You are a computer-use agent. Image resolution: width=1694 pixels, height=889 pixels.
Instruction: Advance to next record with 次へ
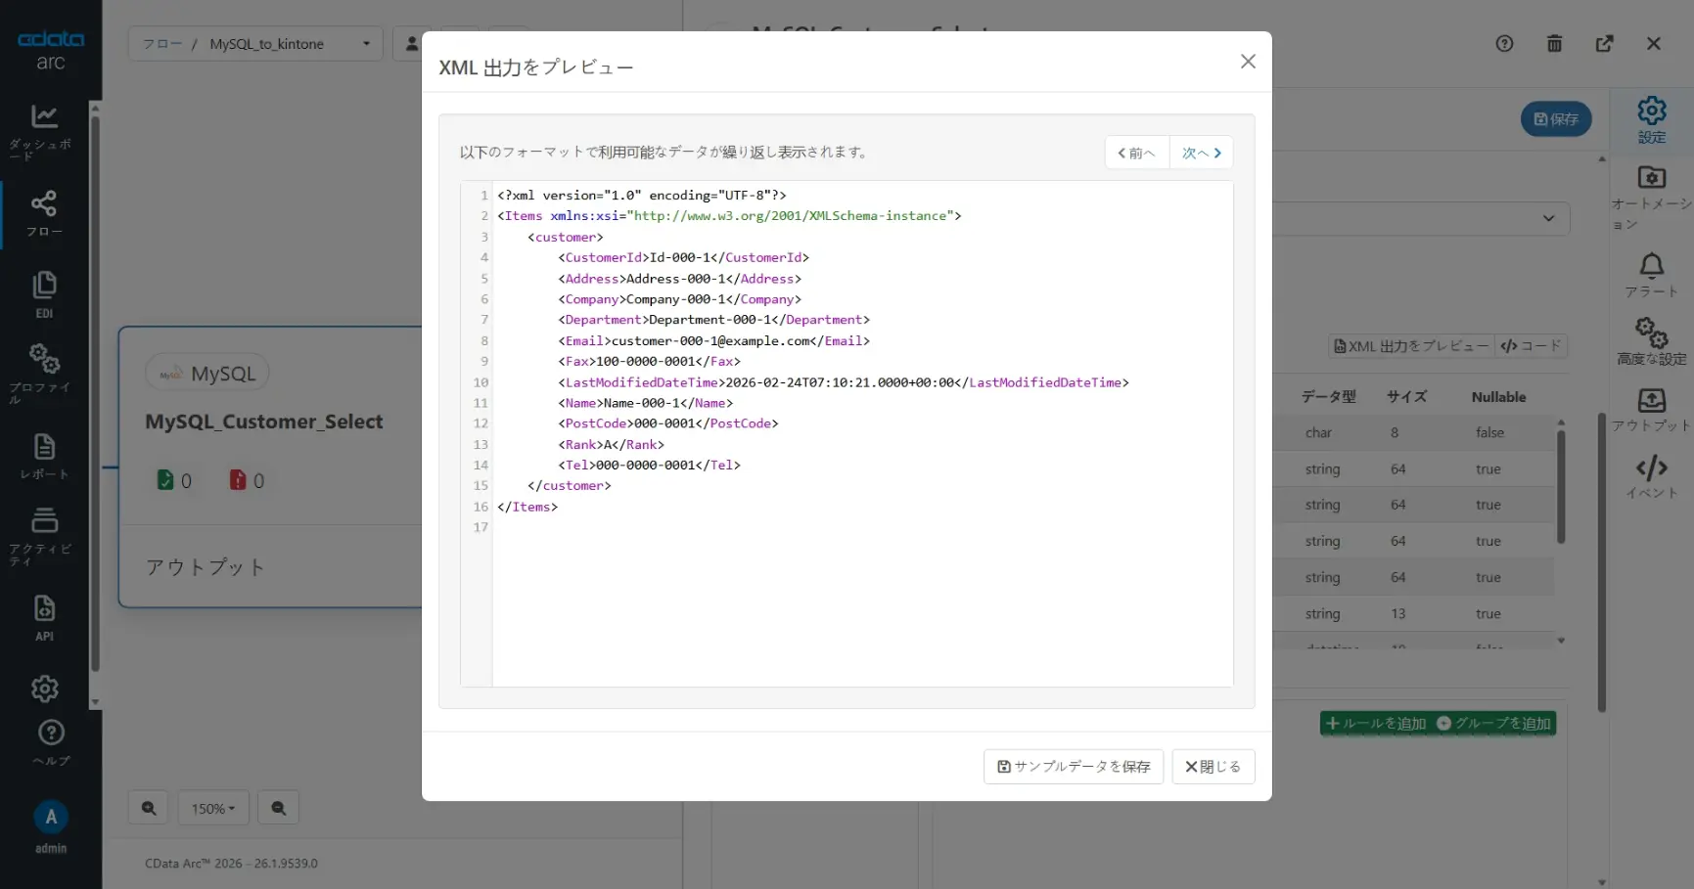(x=1201, y=153)
